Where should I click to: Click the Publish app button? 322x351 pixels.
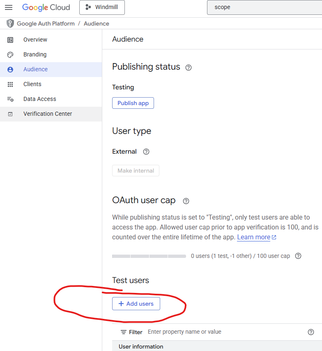(133, 103)
